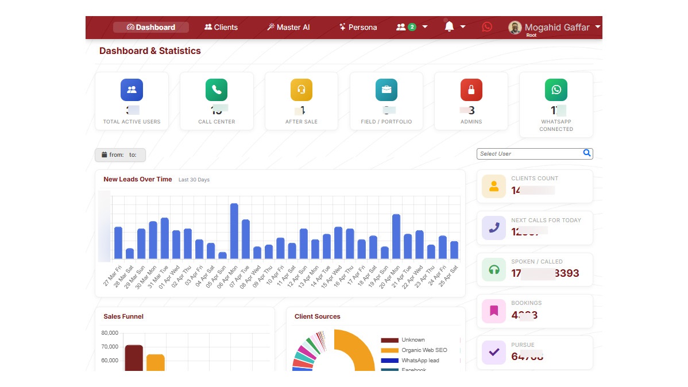The image size is (688, 387).
Task: Click the 'Dashboard & Statistics' title
Action: click(150, 51)
